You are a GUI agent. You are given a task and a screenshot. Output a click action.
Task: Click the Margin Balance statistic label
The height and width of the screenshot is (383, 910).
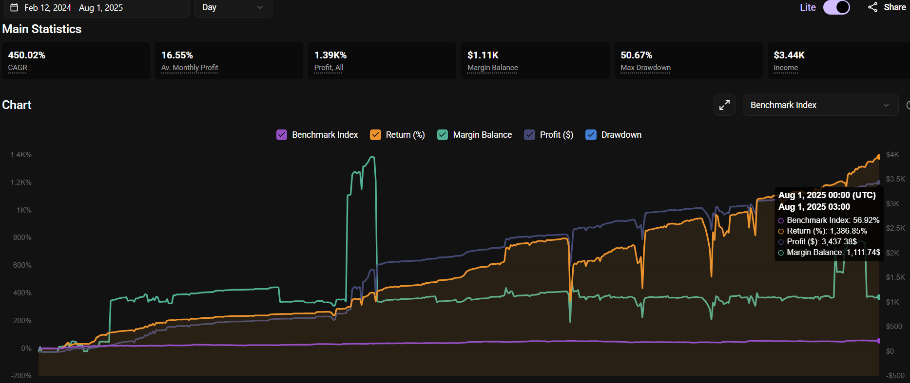pos(493,68)
